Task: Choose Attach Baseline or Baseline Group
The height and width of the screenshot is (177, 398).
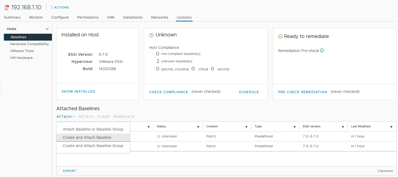Action: [x=93, y=129]
